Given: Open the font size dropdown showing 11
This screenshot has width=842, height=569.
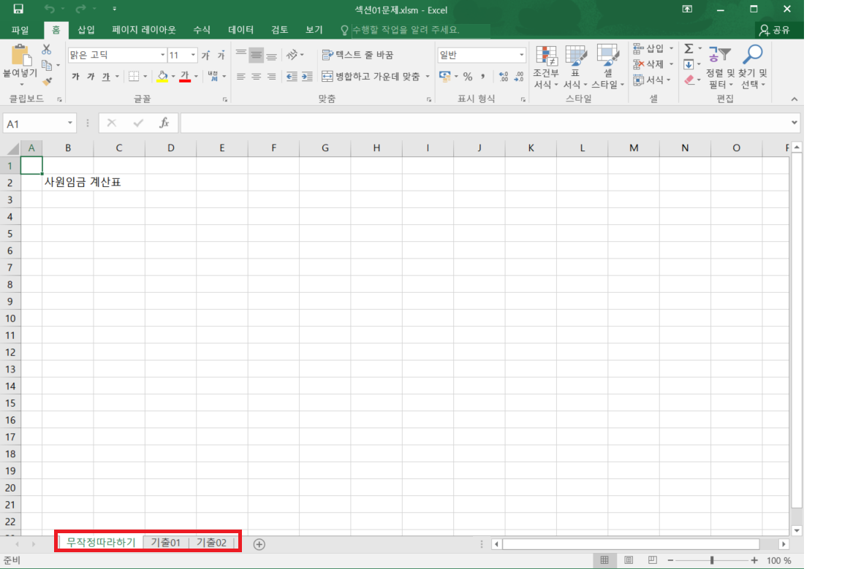Looking at the screenshot, I should pyautogui.click(x=193, y=55).
